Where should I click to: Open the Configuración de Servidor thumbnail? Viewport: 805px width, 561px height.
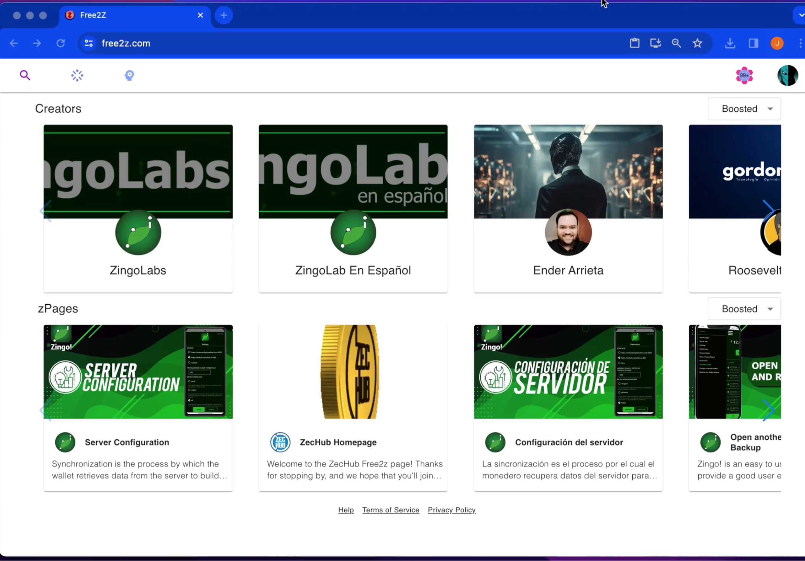568,372
